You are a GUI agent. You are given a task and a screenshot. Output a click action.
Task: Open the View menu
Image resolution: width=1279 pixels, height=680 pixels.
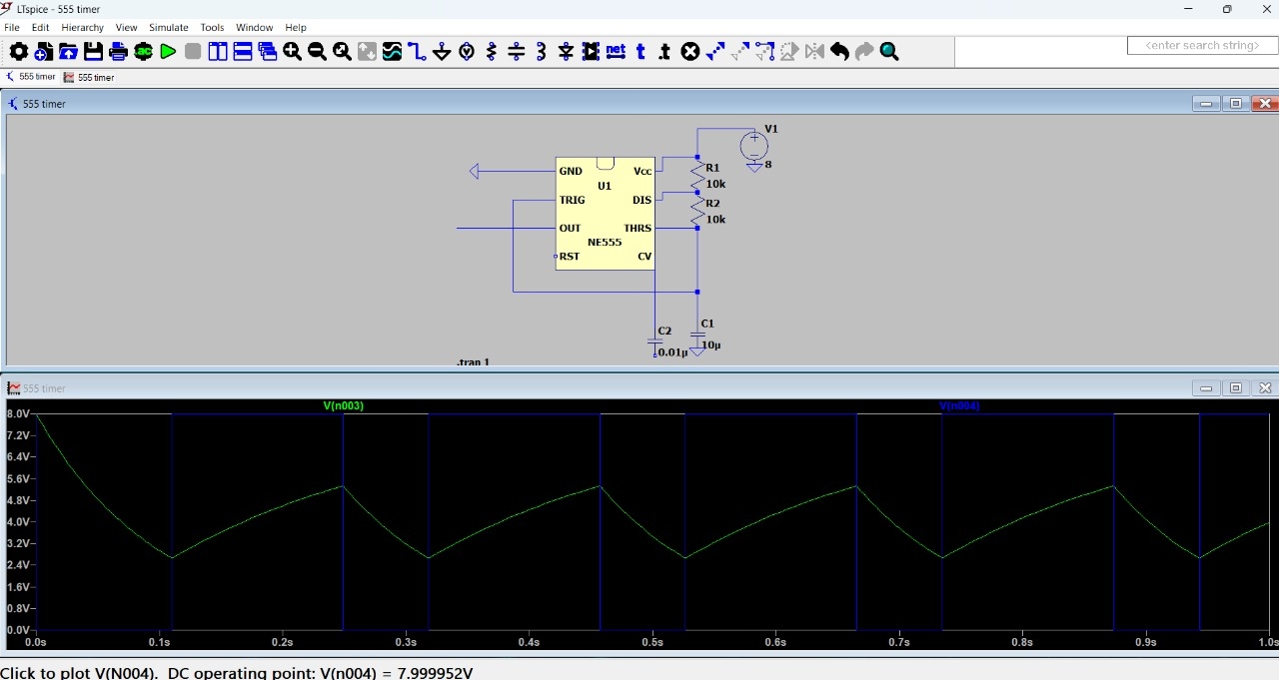pos(126,28)
